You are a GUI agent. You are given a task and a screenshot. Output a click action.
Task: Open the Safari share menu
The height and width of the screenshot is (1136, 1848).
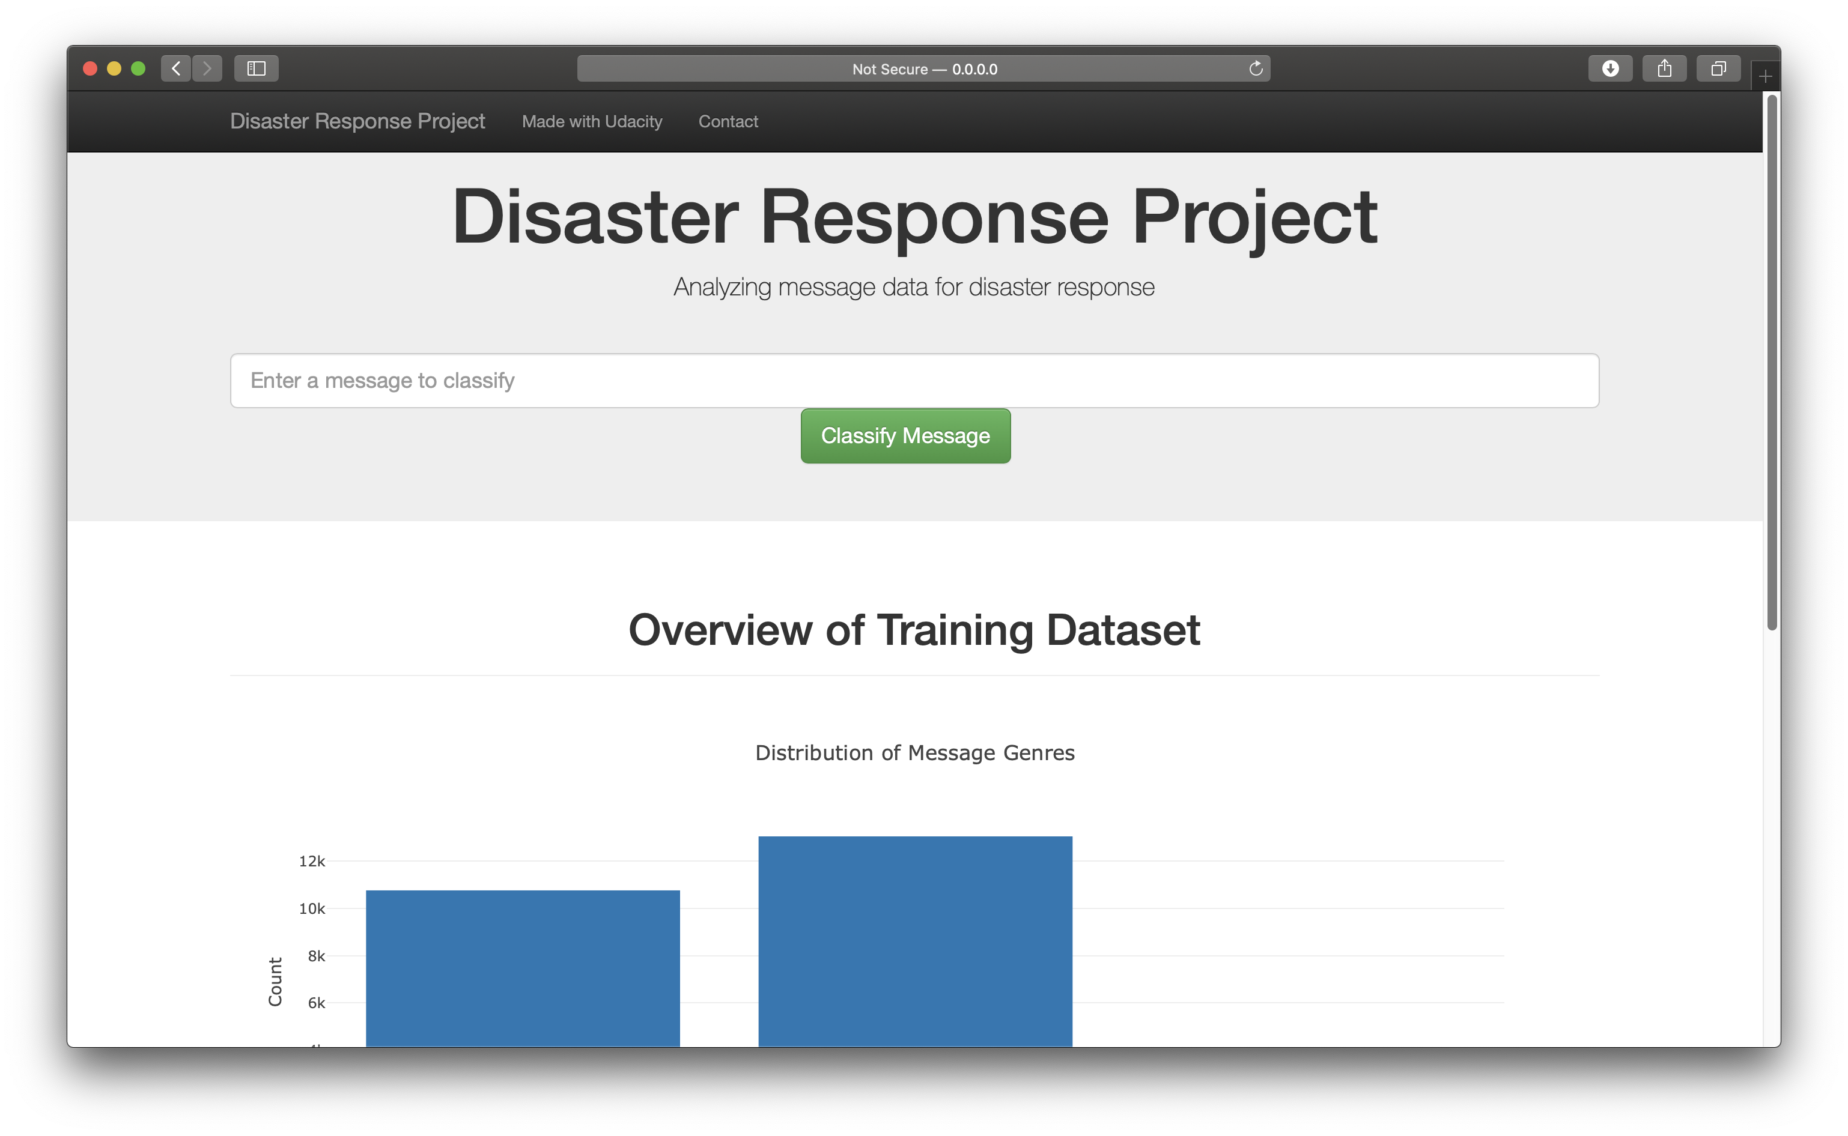point(1664,68)
